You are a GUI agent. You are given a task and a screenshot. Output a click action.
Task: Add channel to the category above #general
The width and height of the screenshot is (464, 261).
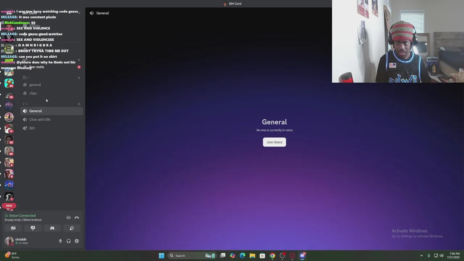[x=79, y=78]
